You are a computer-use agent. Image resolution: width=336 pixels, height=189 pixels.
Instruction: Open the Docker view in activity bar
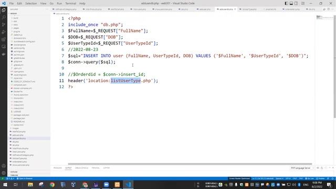point(4,54)
